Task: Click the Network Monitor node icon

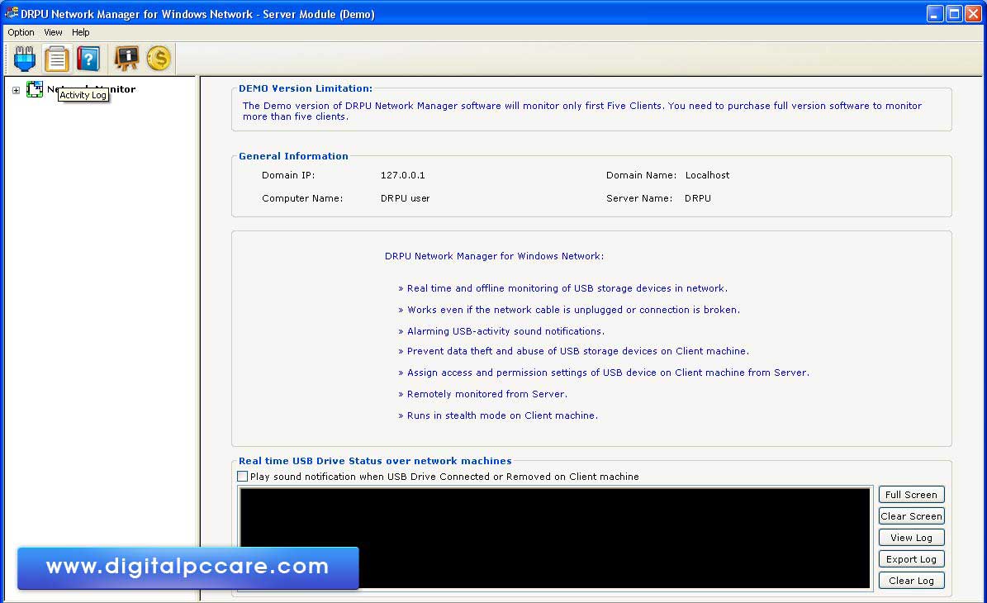Action: click(34, 88)
